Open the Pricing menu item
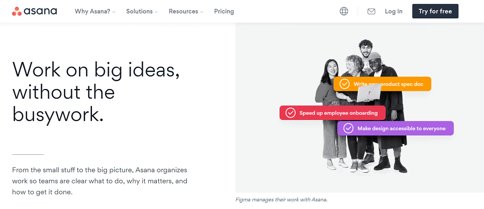This screenshot has height=209, width=484. (x=224, y=12)
